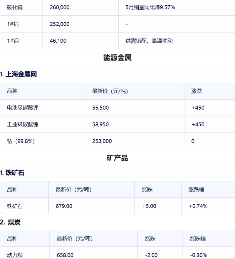
Task: Click the 1. 铁矿石 subheading
Action: tap(12, 173)
